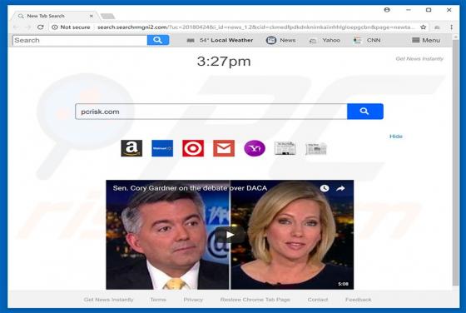Focus the main pcrisk.com search field
466x313 pixels.
tap(211, 112)
